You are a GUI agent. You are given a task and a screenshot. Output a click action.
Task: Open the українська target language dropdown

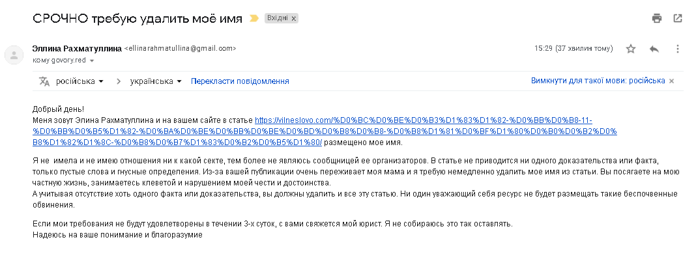coord(156,81)
